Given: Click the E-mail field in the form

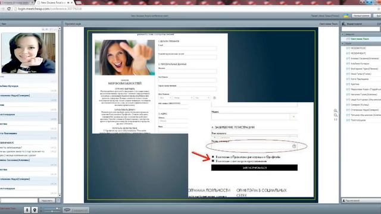Looking at the screenshot, I should pos(188,49).
